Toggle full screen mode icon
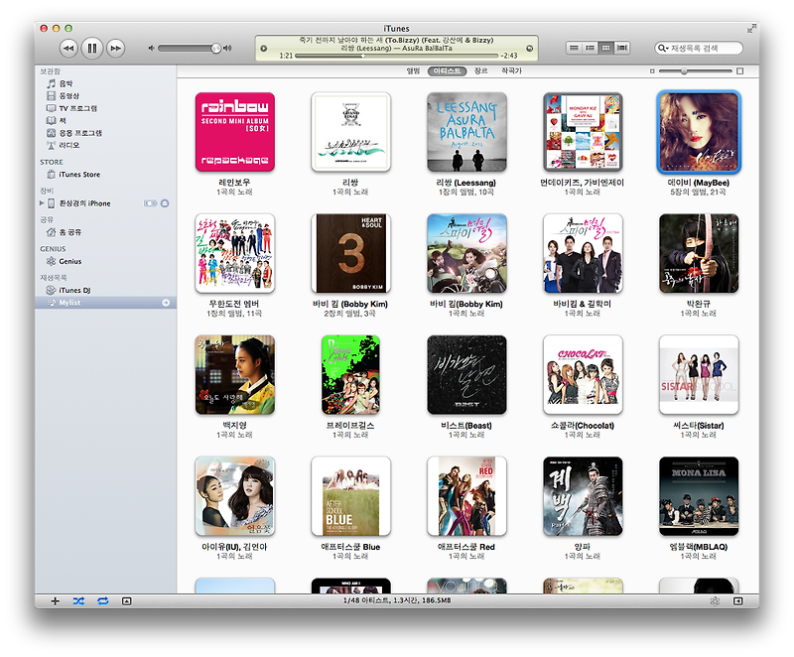The width and height of the screenshot is (794, 657). pyautogui.click(x=750, y=30)
